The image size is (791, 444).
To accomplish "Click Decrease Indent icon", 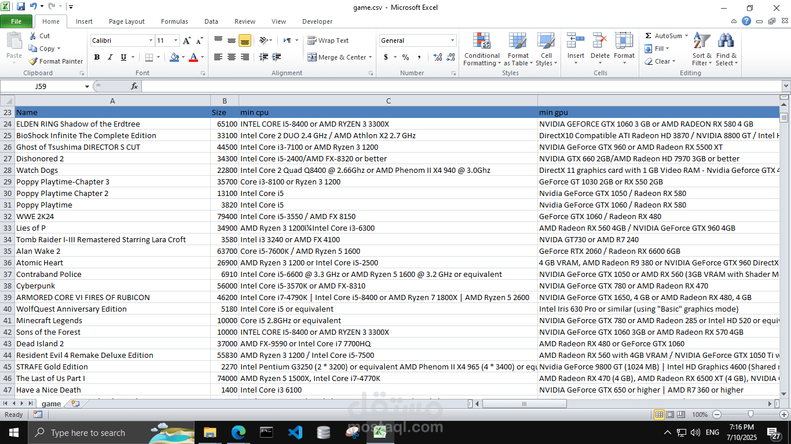I will (x=263, y=57).
